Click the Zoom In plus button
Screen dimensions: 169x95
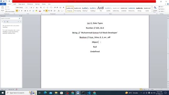tap(168, 89)
